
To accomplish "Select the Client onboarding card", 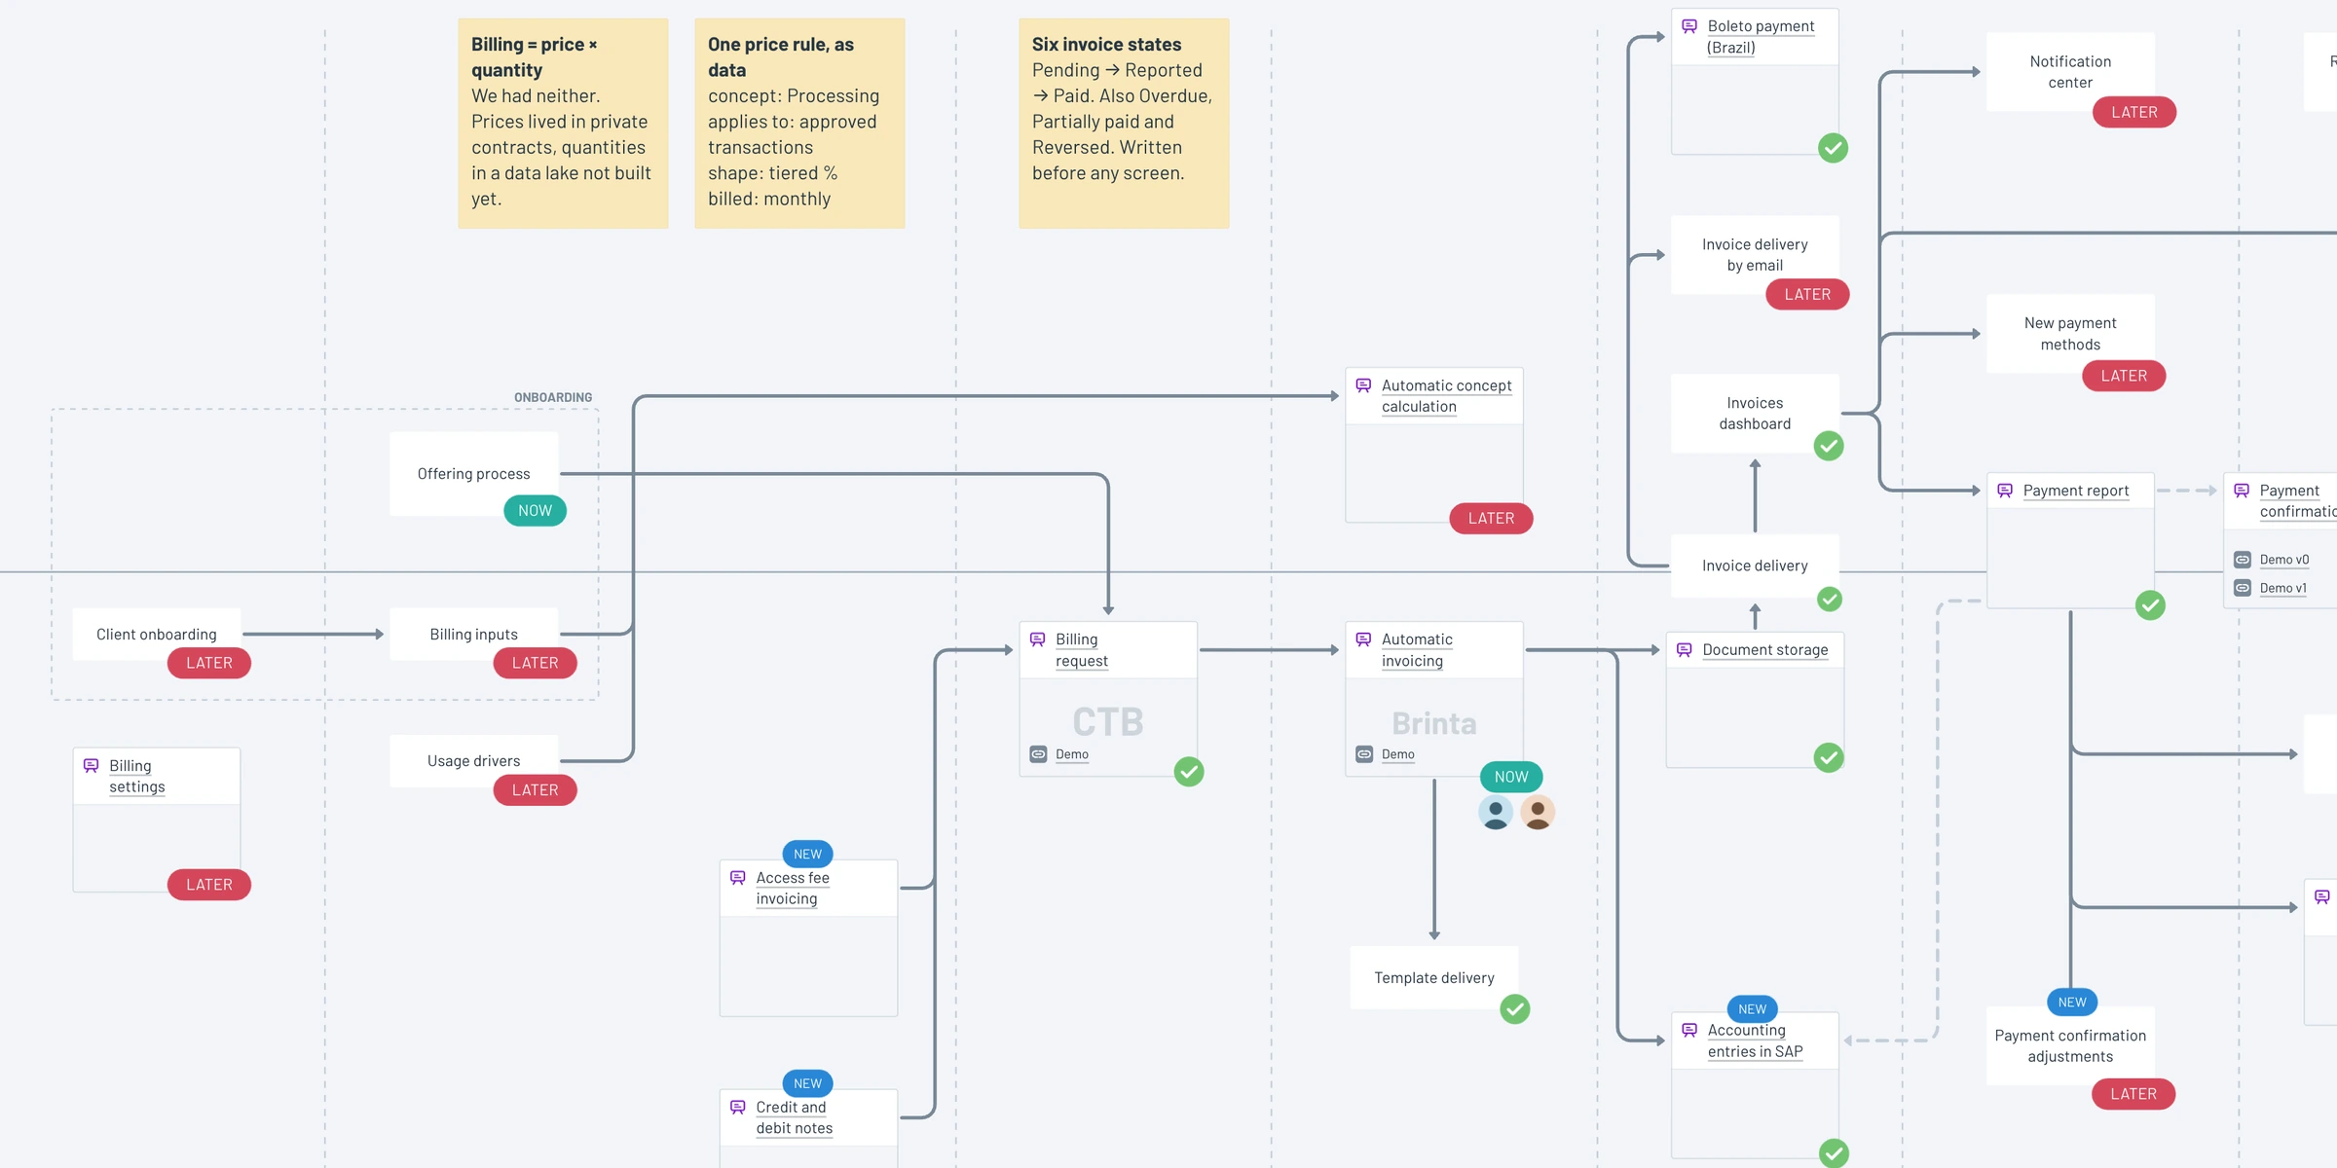I will click(x=156, y=635).
